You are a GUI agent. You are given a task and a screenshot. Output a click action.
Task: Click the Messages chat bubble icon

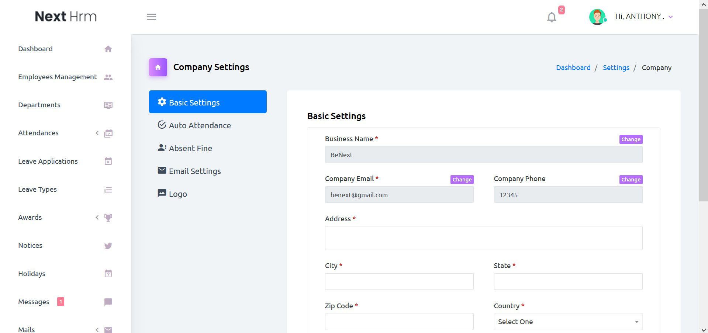pyautogui.click(x=108, y=302)
